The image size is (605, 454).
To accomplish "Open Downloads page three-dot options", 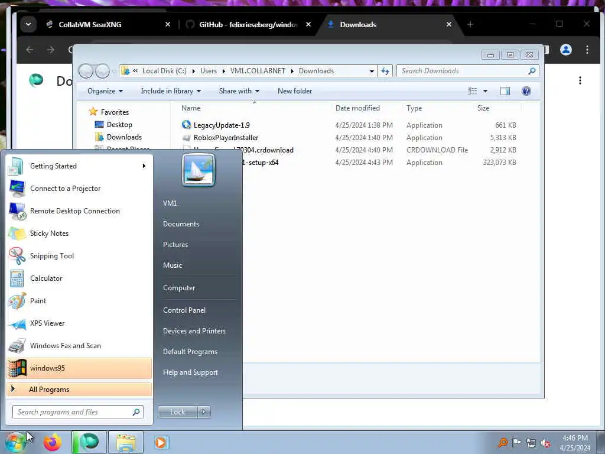I will point(580,80).
